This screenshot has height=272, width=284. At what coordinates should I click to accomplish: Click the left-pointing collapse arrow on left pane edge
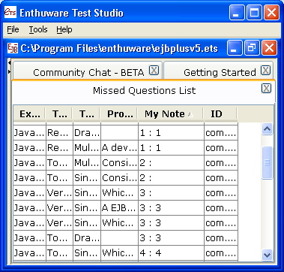[10, 62]
